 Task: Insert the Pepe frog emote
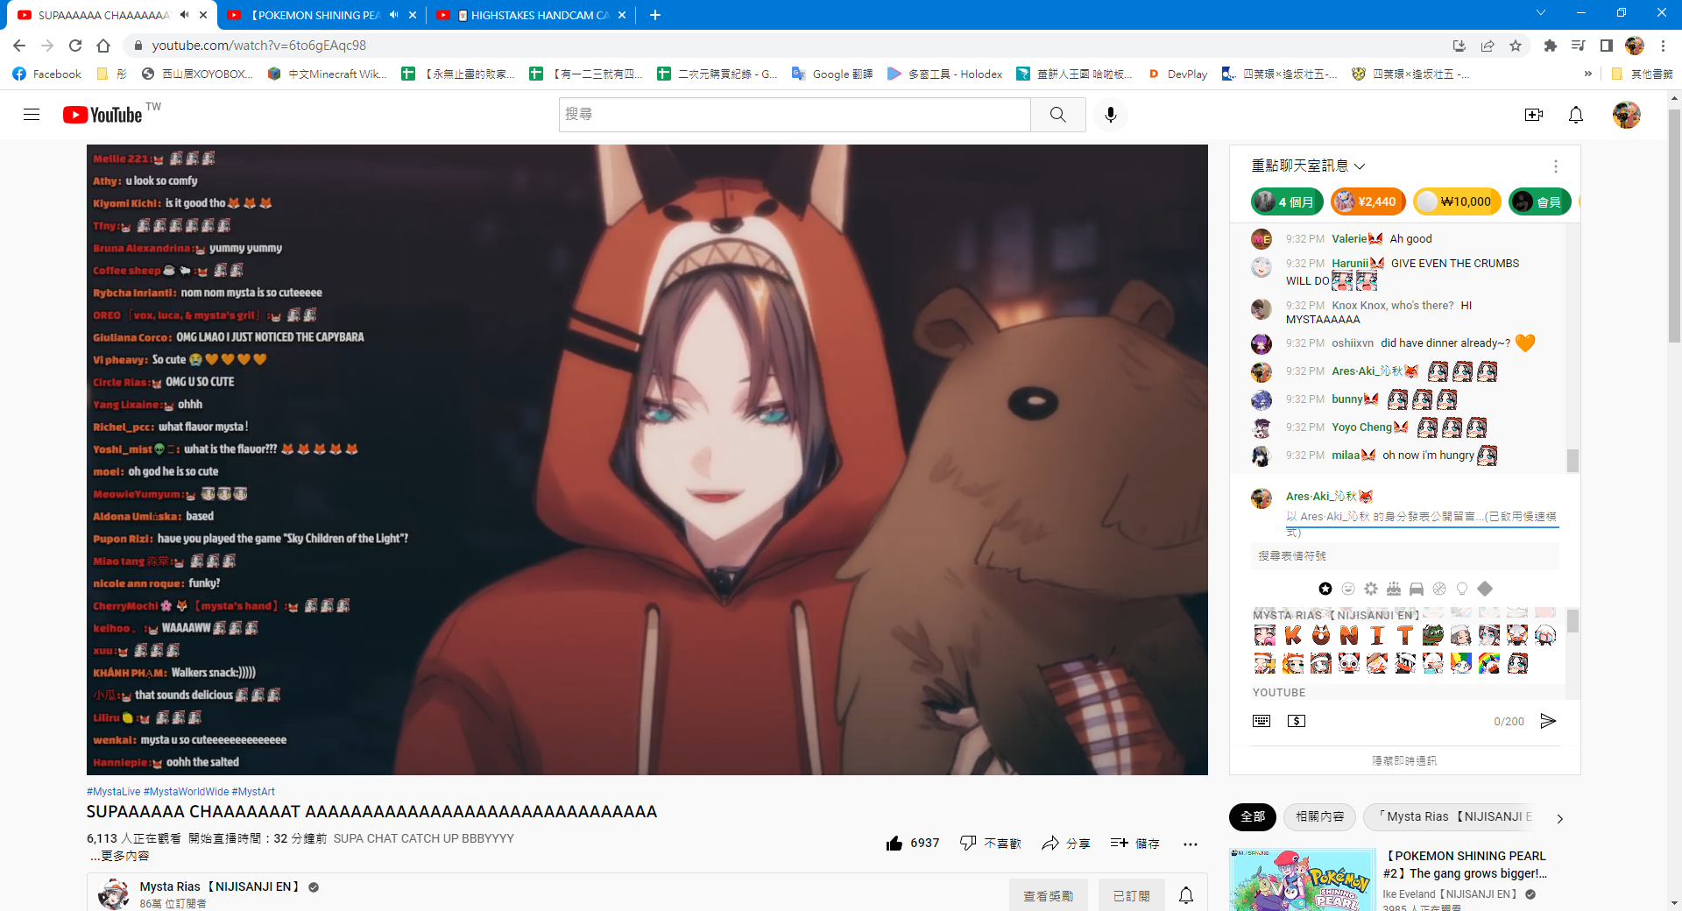point(1433,635)
